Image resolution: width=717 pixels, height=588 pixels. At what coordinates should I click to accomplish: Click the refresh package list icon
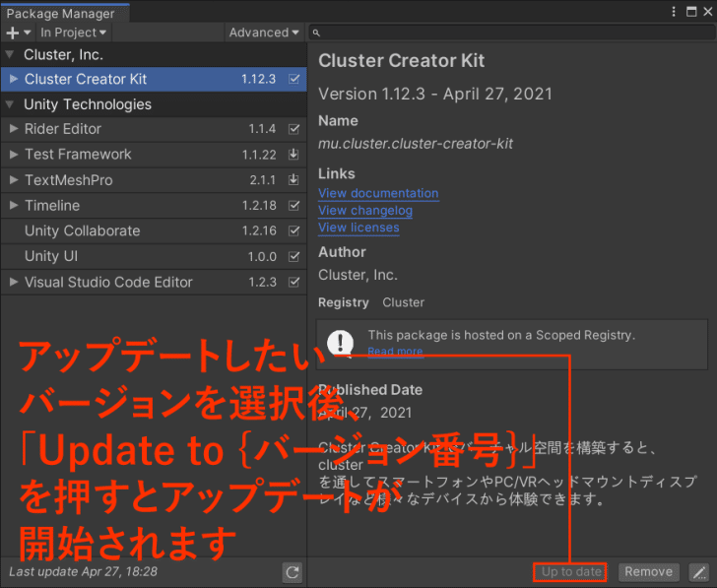coord(293,572)
